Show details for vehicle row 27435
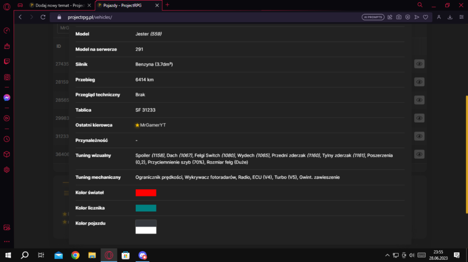The image size is (468, 262). point(419,64)
